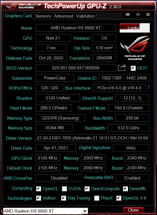157x215 pixels.
Task: Click the Name field AMD Radeon RX 6900 XT
Action: 76,28
